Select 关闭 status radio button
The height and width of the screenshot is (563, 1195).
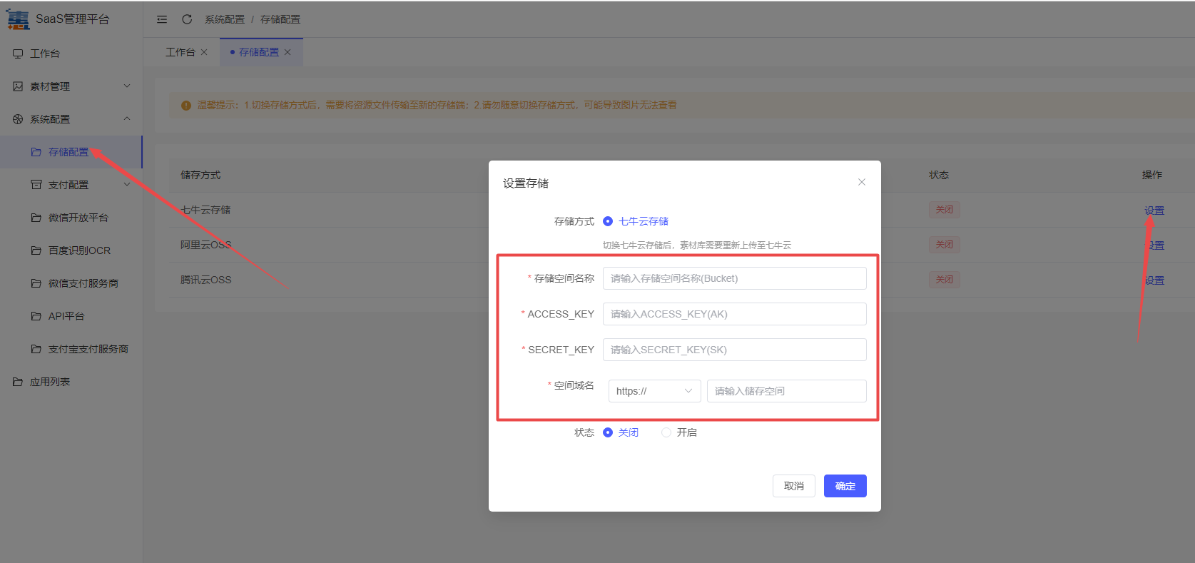coord(608,432)
